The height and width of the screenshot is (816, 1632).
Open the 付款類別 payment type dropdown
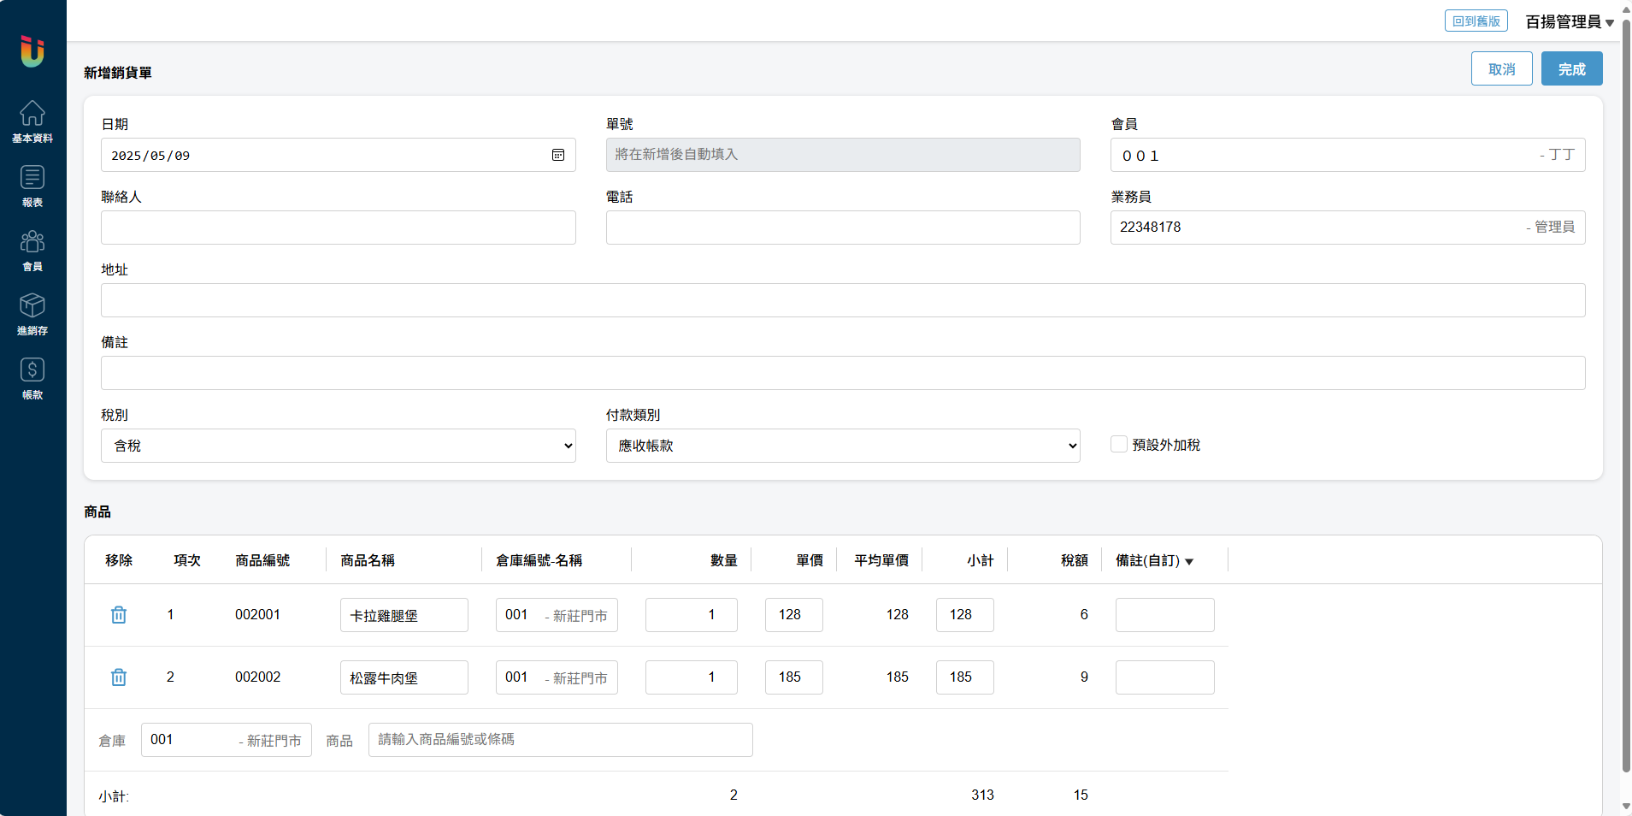tap(842, 446)
